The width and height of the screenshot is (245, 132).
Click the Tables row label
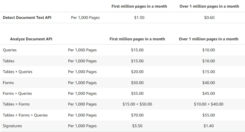click(8, 61)
